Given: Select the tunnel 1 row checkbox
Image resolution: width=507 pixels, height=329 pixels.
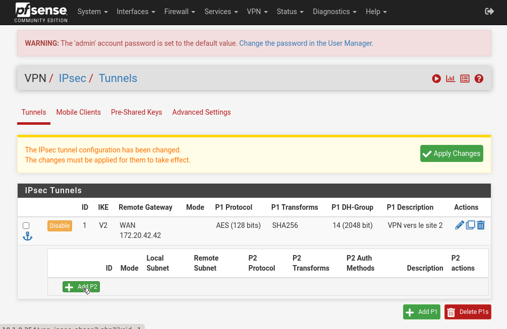Looking at the screenshot, I should point(26,226).
